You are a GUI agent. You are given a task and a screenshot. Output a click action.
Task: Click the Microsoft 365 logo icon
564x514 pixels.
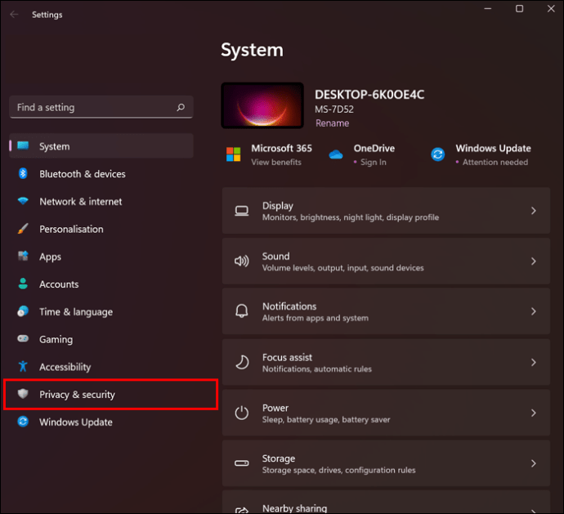234,154
